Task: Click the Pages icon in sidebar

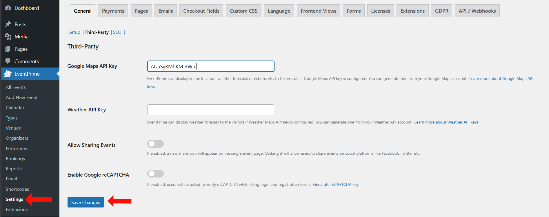Action: pos(8,49)
